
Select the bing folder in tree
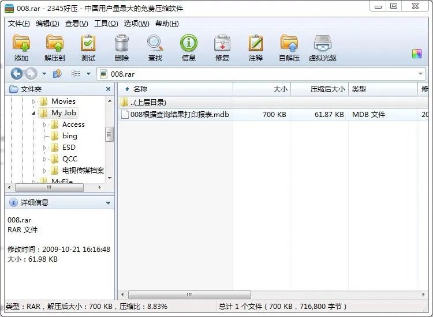(x=70, y=136)
